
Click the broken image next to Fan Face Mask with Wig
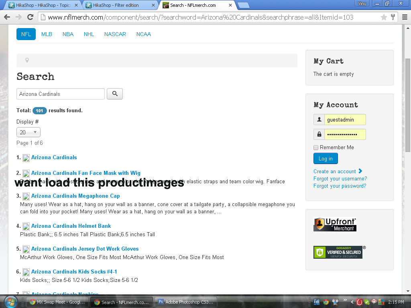coord(26,173)
